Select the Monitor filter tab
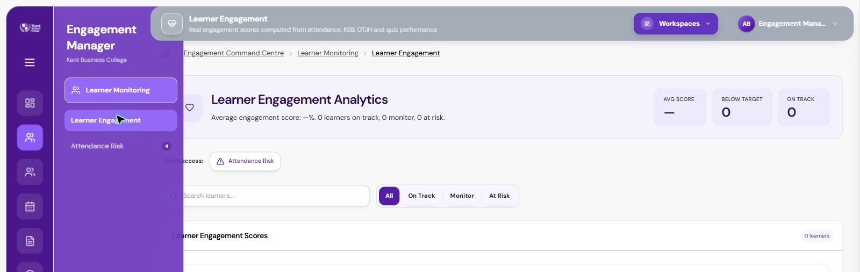This screenshot has height=272, width=860. coord(462,196)
